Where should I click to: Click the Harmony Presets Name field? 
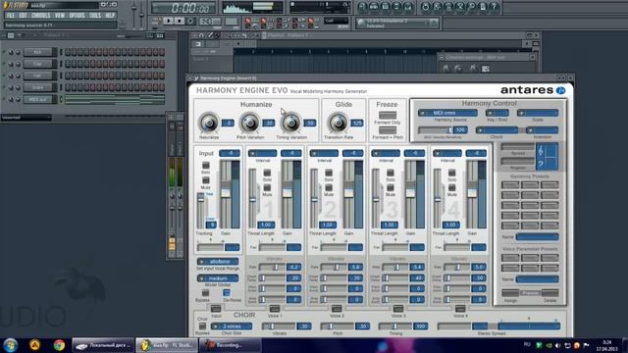coord(537,237)
